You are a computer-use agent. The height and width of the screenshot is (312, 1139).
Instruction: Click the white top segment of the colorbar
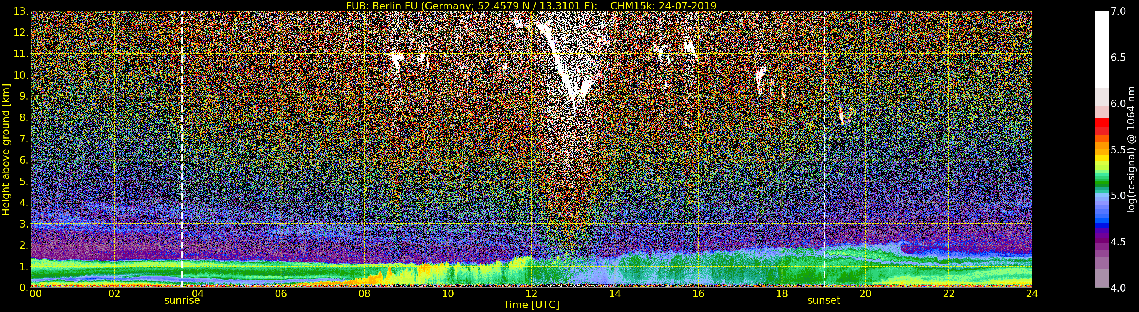(x=1101, y=50)
